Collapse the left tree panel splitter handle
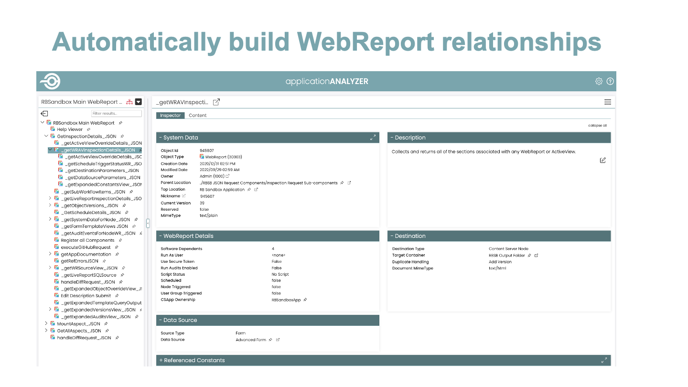Viewport: 688px width, 387px height. pos(148,223)
